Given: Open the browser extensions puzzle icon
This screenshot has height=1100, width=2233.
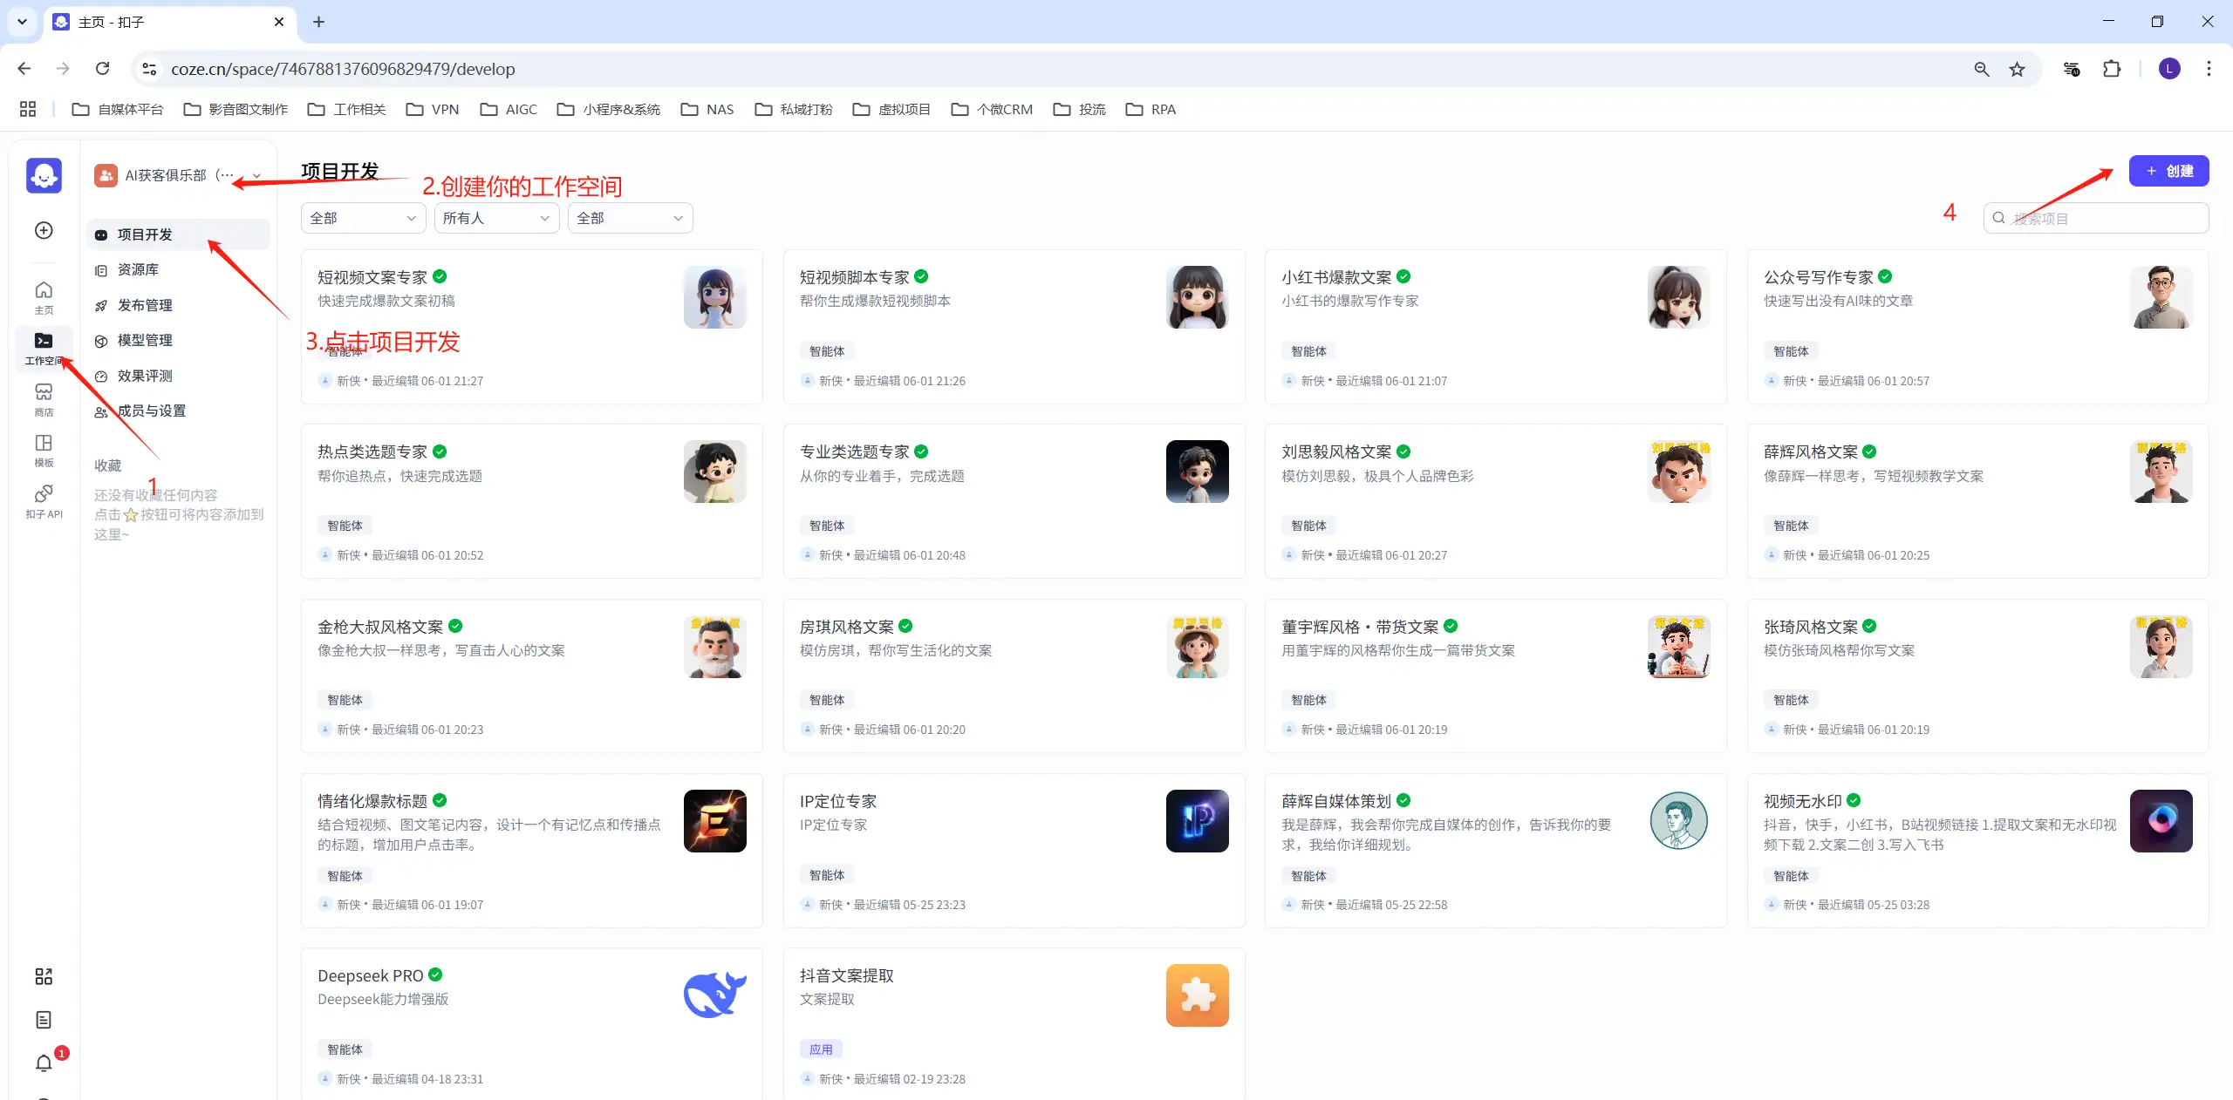Looking at the screenshot, I should pos(2112,69).
